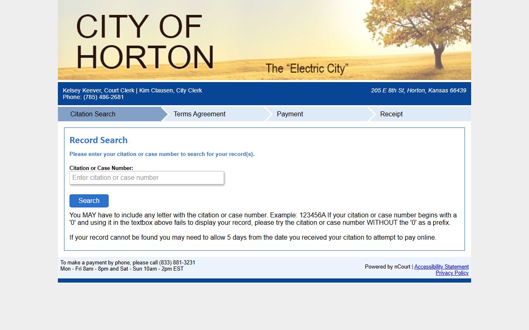Click the pay-by-phone number (833) 881-3231

click(177, 263)
